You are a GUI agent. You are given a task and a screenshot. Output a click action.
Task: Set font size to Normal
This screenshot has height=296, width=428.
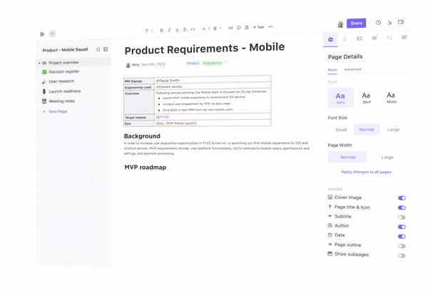367,130
